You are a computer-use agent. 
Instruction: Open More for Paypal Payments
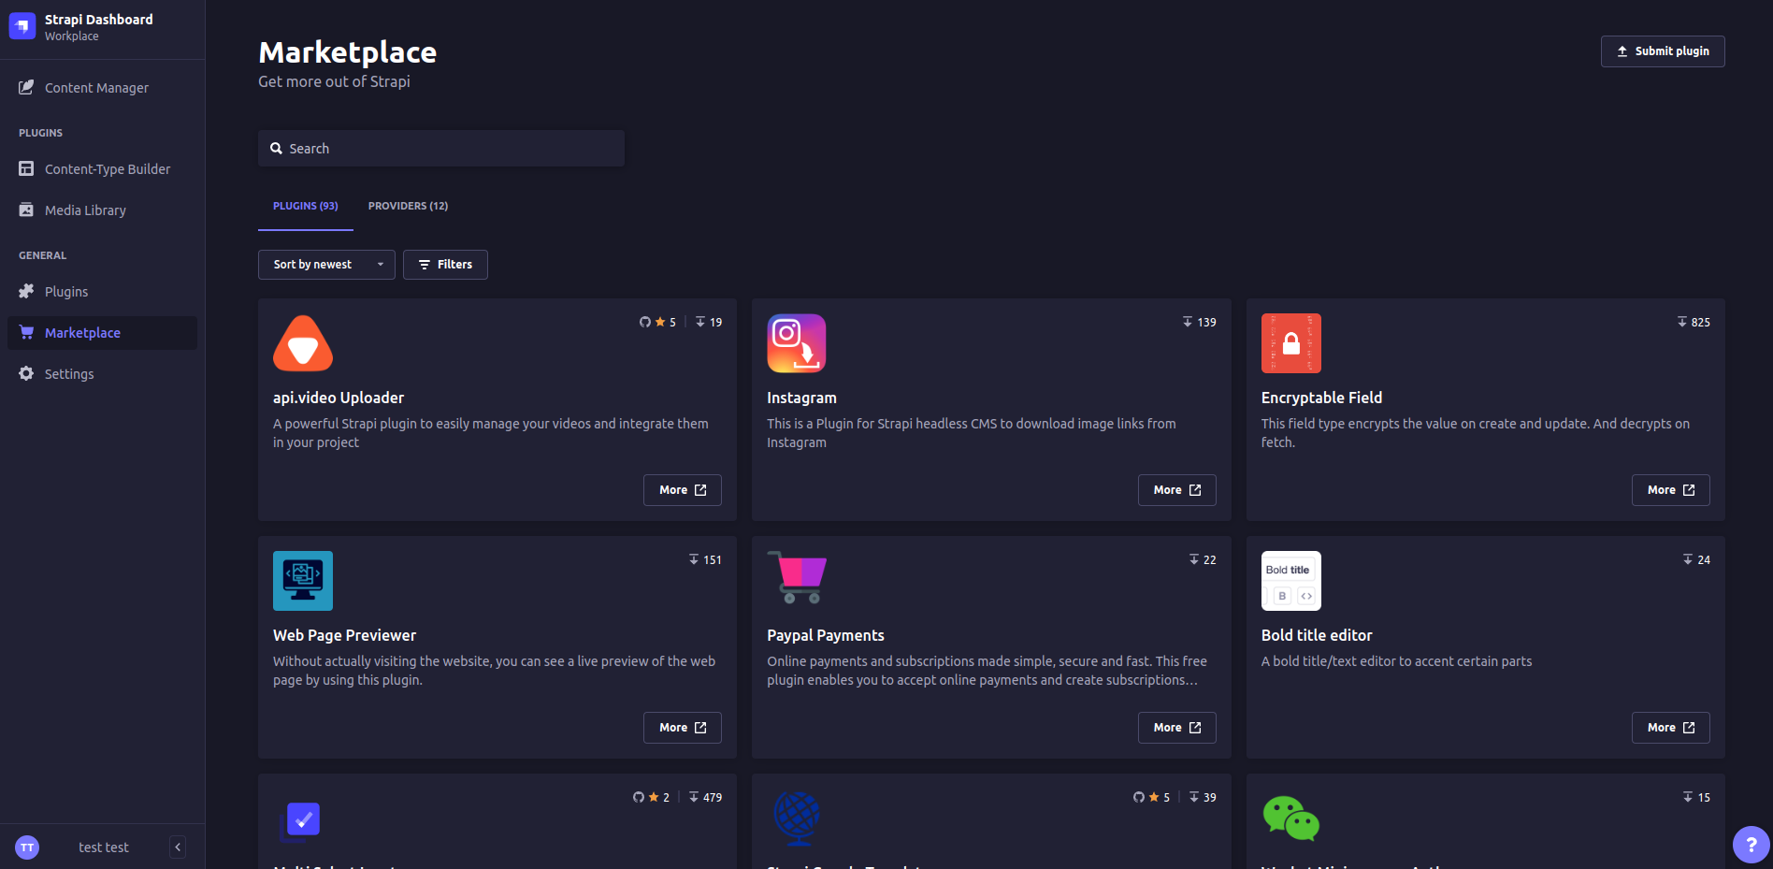pos(1176,728)
